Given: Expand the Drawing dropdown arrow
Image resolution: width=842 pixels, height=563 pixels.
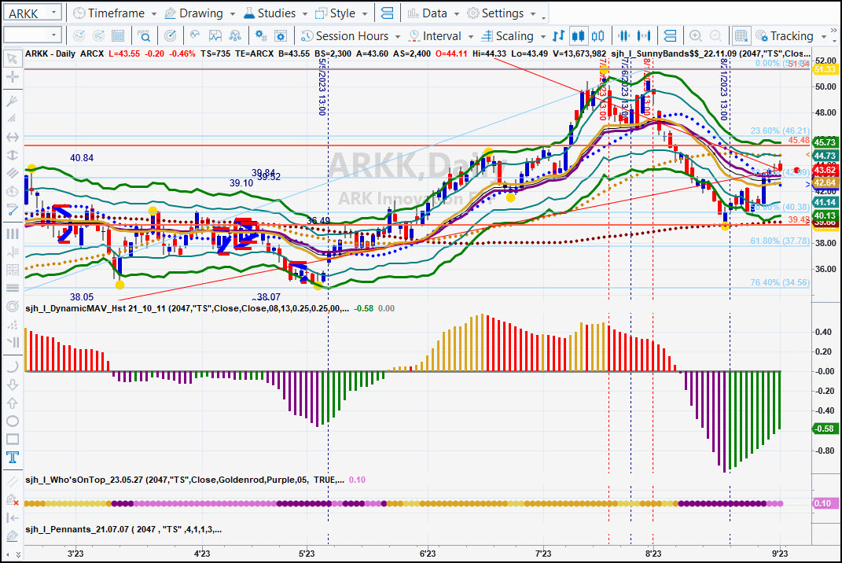Looking at the screenshot, I should [233, 13].
